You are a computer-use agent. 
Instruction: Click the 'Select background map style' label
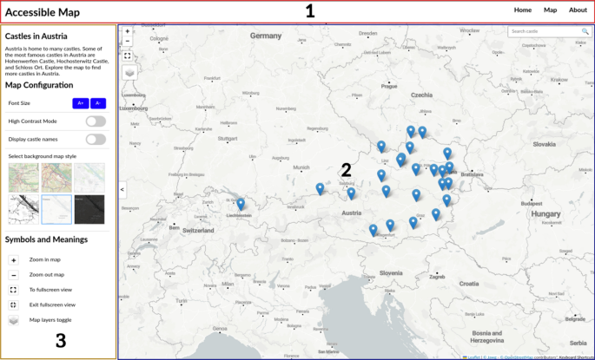click(x=42, y=156)
